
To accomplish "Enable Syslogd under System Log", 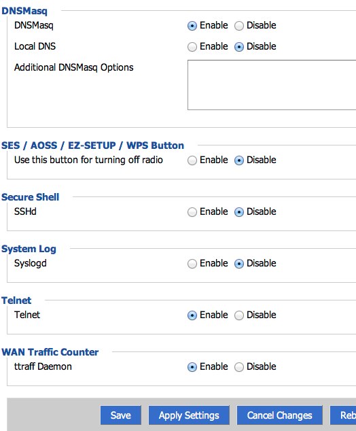I will point(192,264).
